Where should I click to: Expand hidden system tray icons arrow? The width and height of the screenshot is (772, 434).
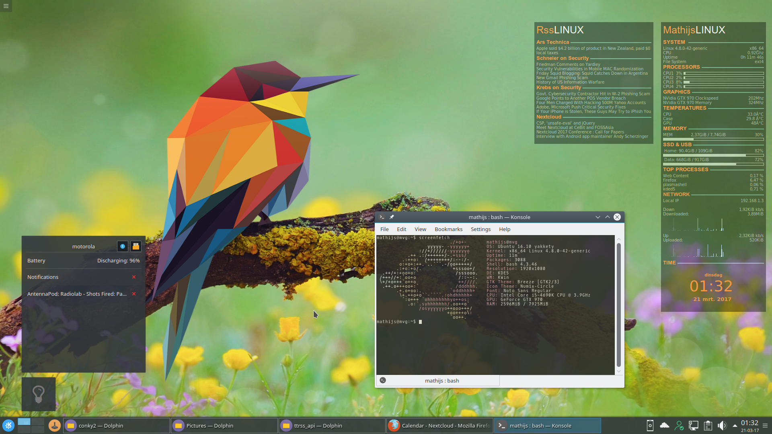[735, 426]
